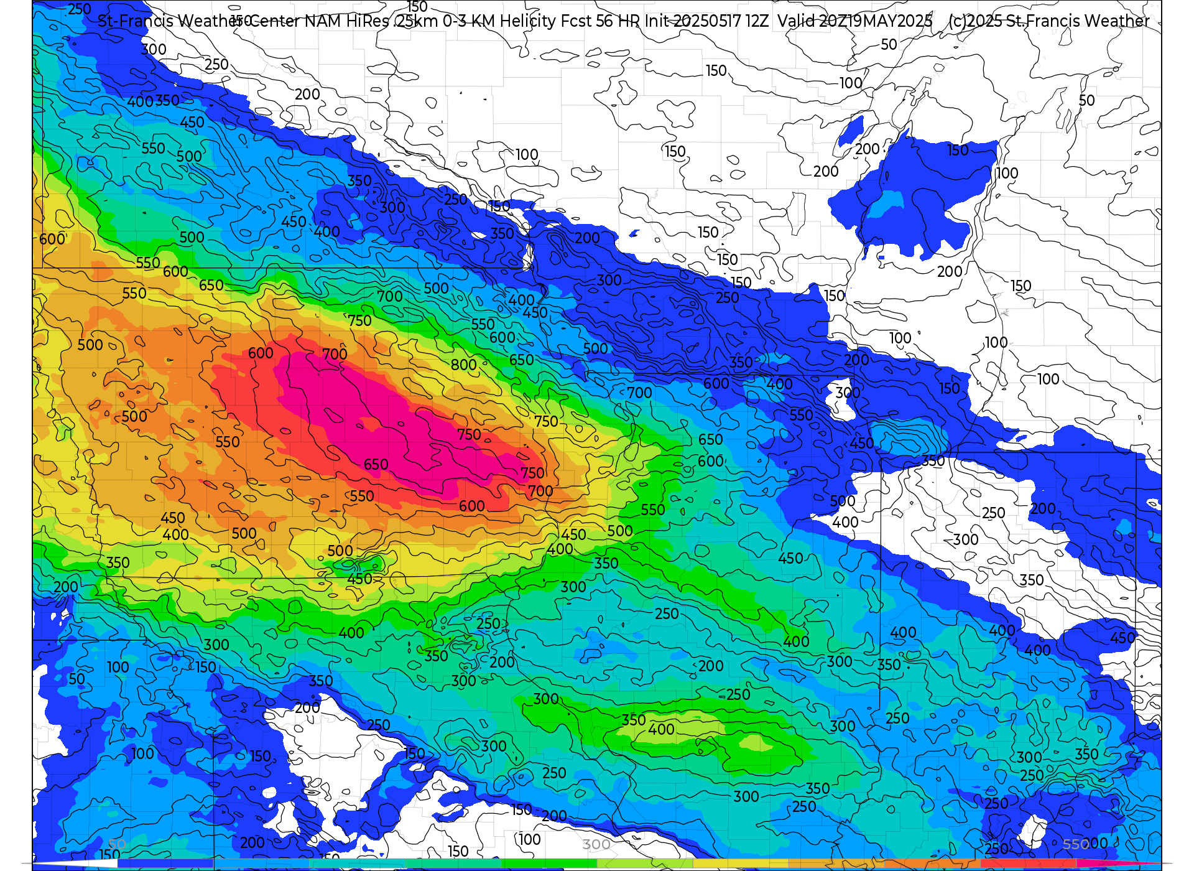
Task: Click the "(c)2025 St.Francis Weather" copyright text
Action: [1049, 21]
